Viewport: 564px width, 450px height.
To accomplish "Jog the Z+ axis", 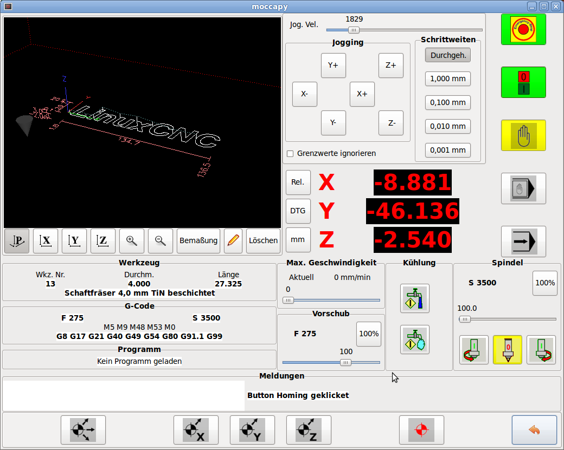I will (391, 66).
